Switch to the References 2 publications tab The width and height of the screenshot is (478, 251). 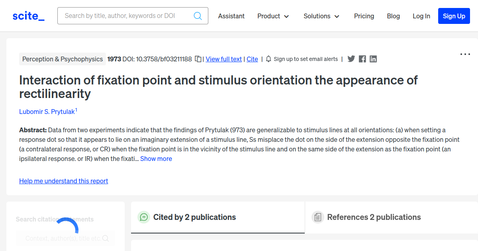(x=374, y=217)
